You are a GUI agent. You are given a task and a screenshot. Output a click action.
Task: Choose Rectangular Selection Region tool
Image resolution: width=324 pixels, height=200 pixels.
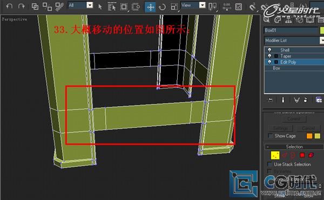tap(124, 7)
